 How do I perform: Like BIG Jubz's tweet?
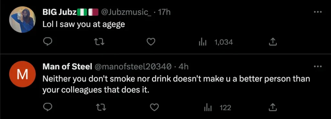pyautogui.click(x=151, y=42)
